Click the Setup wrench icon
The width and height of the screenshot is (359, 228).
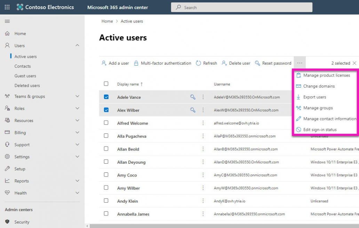pyautogui.click(x=7, y=169)
